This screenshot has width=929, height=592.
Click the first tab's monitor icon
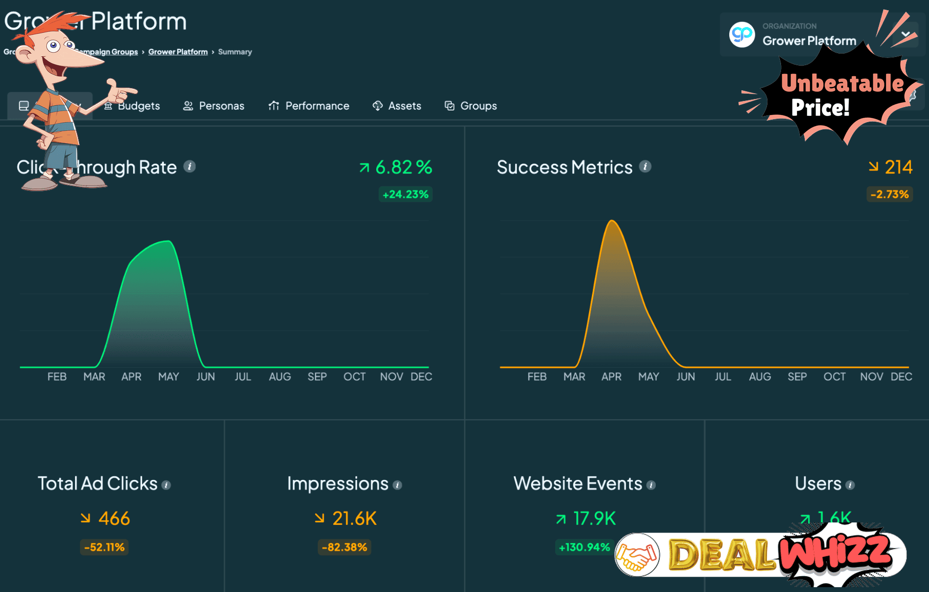(24, 106)
